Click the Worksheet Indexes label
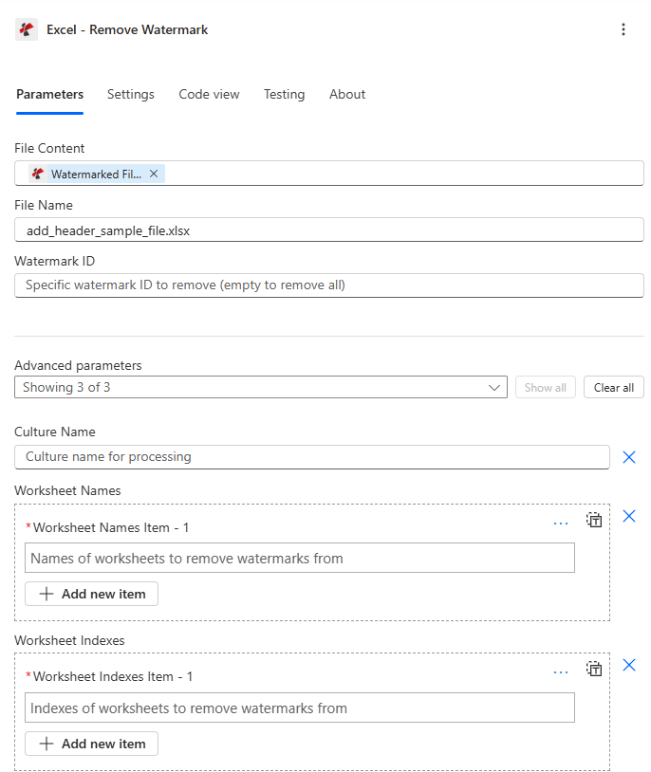 [69, 640]
